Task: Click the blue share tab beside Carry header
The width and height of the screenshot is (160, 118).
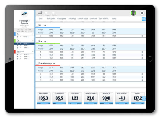Action: tap(144, 19)
